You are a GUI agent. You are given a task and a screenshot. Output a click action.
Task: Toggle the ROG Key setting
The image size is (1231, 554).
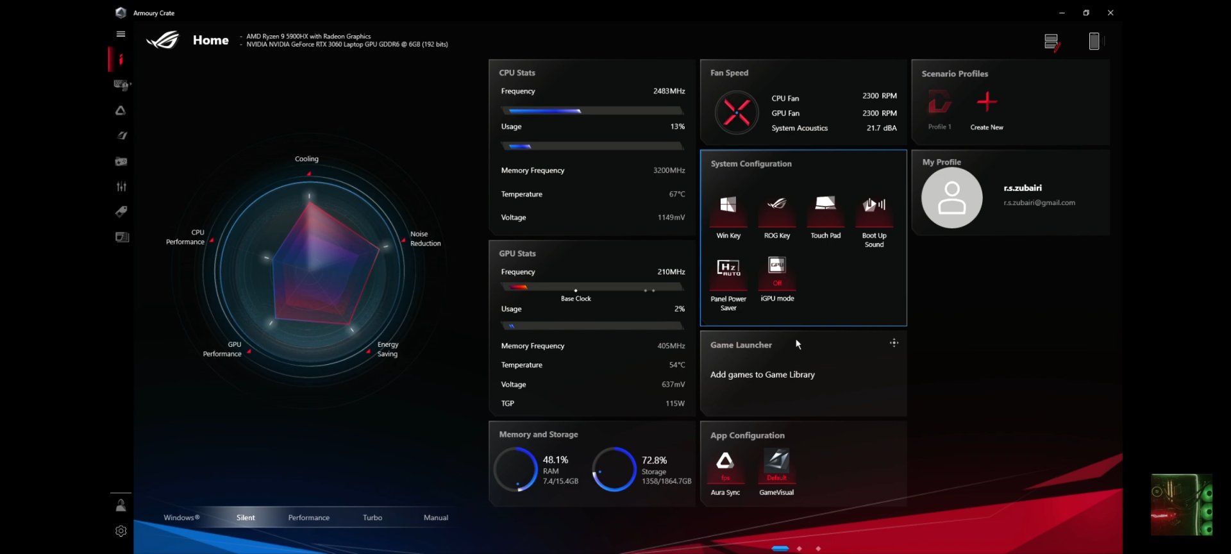777,209
